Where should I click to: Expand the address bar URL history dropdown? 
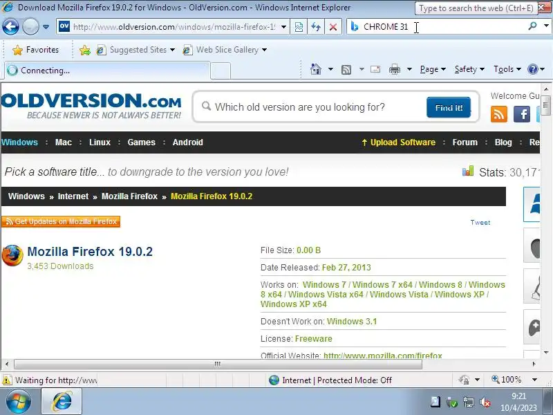tap(283, 27)
